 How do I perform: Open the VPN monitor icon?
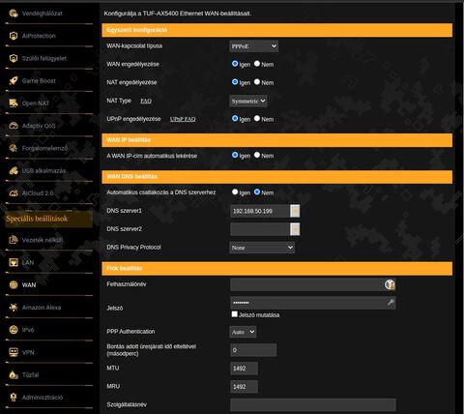pos(14,352)
